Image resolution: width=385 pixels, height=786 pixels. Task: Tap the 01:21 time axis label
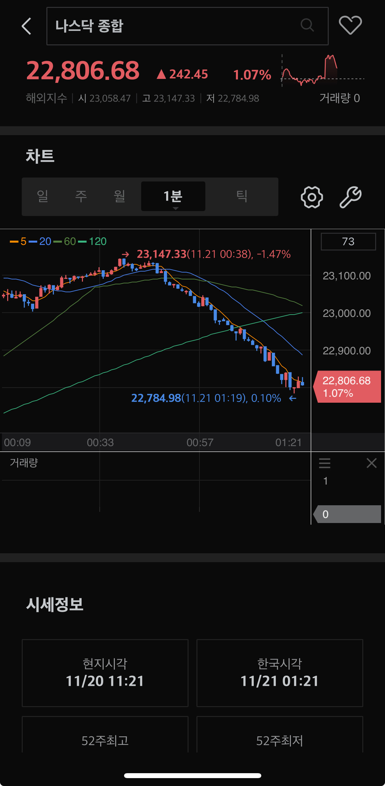(x=289, y=442)
